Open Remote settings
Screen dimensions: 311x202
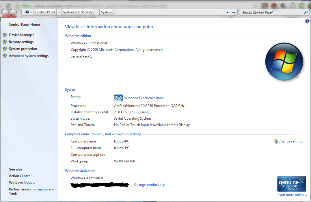tap(21, 42)
